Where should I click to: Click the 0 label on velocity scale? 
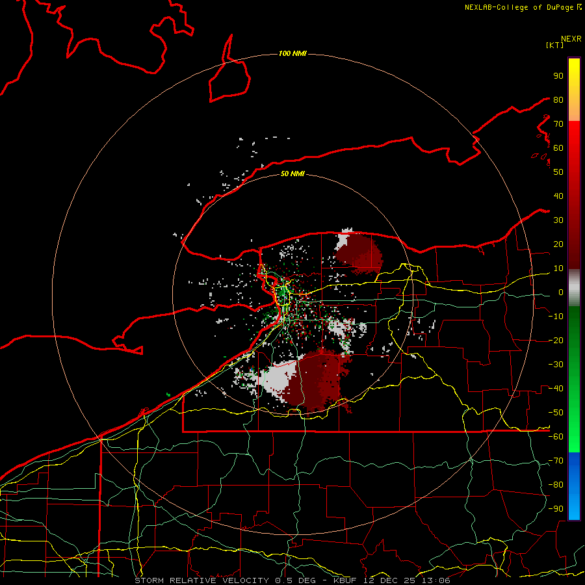pos(561,292)
